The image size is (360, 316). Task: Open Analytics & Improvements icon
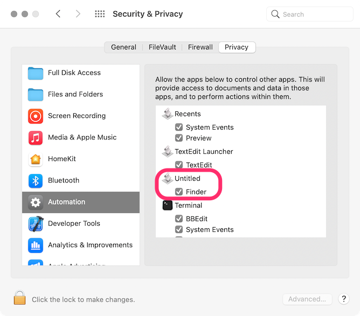[x=36, y=245]
